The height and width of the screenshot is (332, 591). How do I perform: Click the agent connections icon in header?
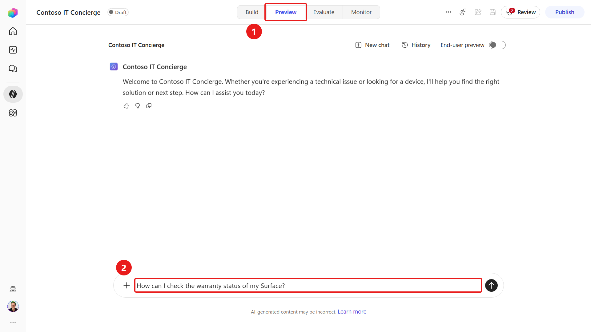(x=463, y=12)
